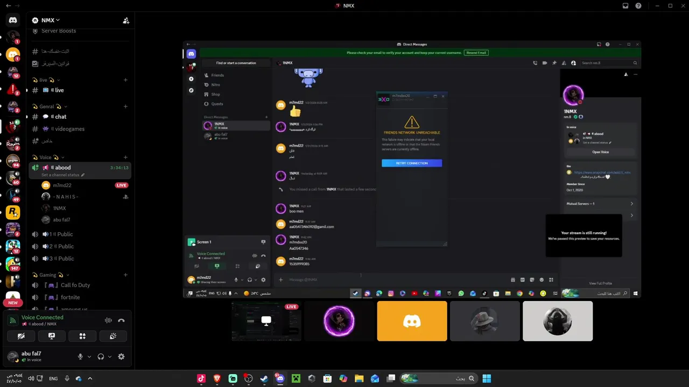Viewport: 689px width, 387px height.
Task: Open the Discord inbox icon in title bar
Action: (625, 6)
